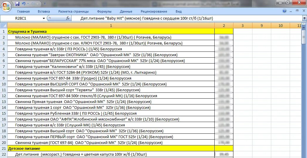Image resolution: width=307 pixels, height=158 pixels.
Task: Select column 9 header
Action: pyautogui.click(x=262, y=25)
